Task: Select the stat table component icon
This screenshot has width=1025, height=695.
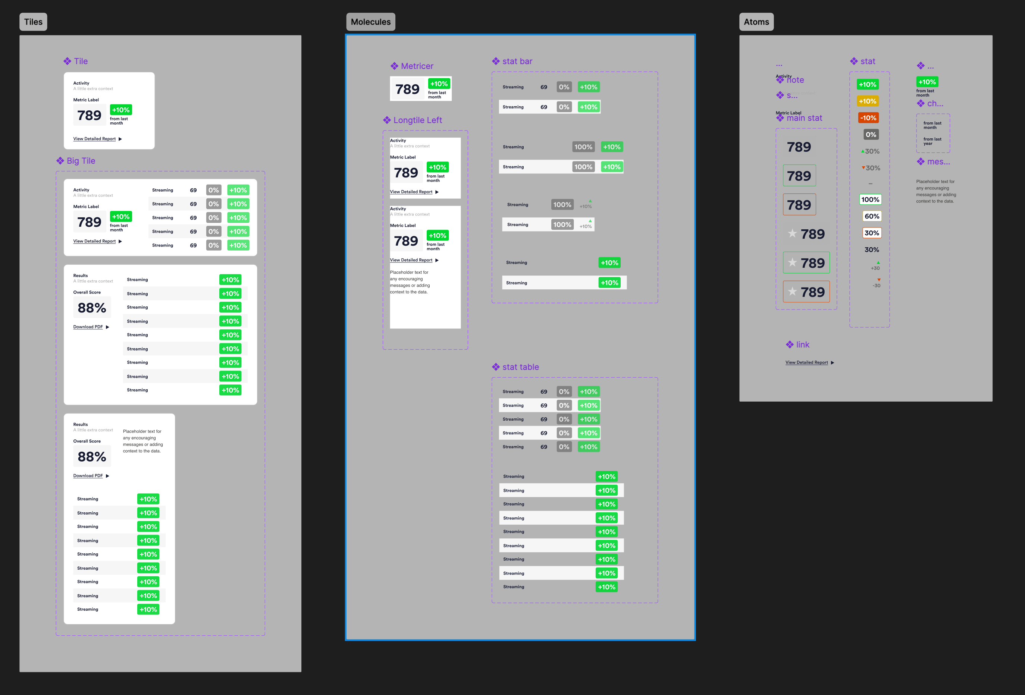Action: (x=496, y=367)
